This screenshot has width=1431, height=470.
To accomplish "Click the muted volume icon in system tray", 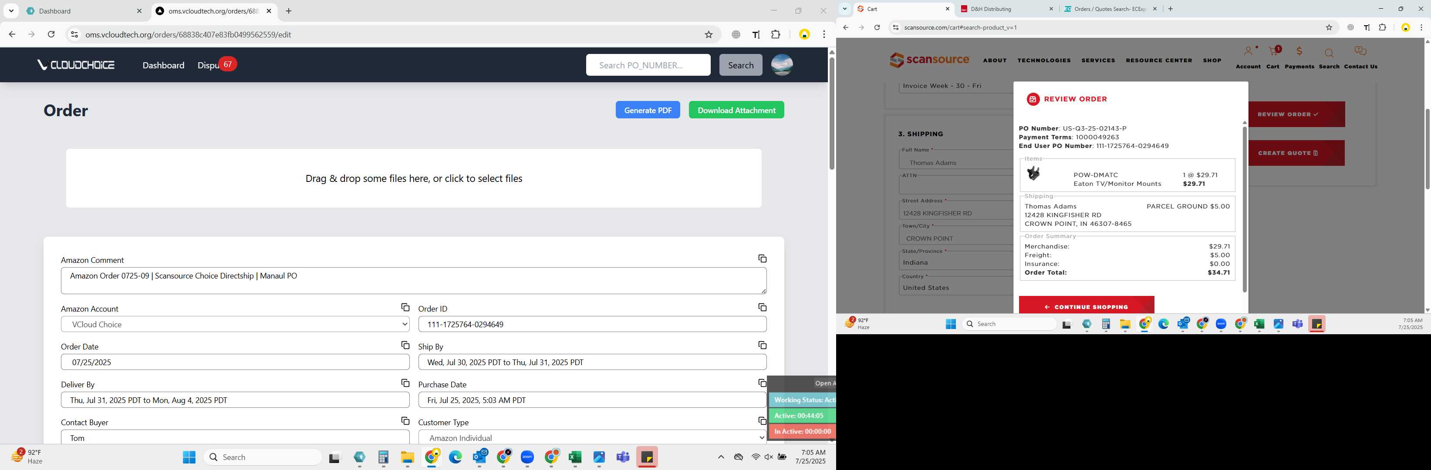I will click(x=768, y=457).
